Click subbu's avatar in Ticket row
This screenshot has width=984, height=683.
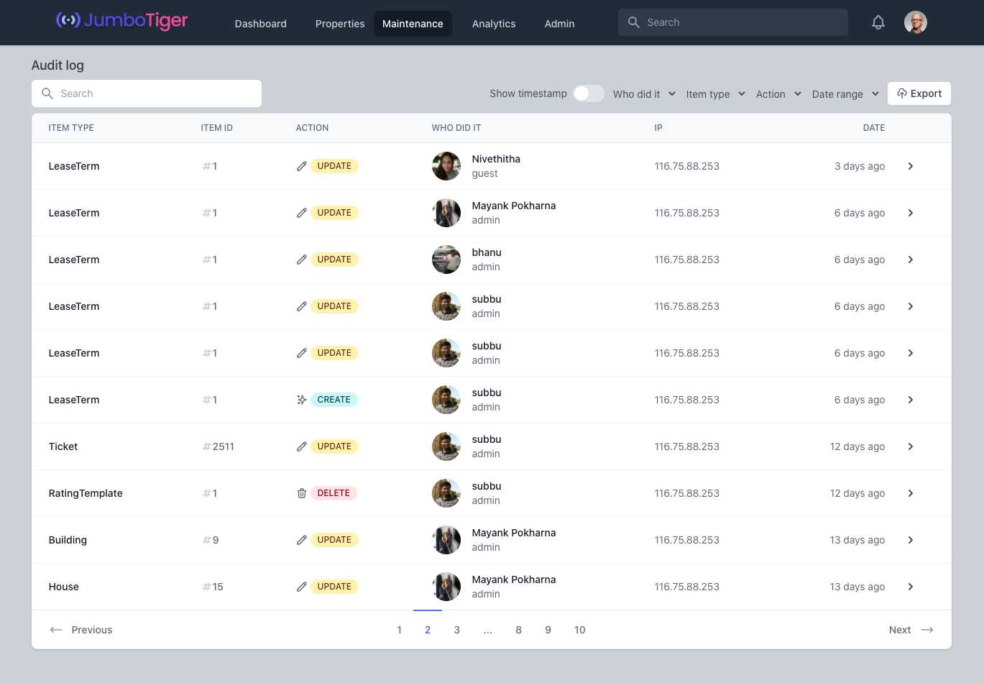point(446,446)
